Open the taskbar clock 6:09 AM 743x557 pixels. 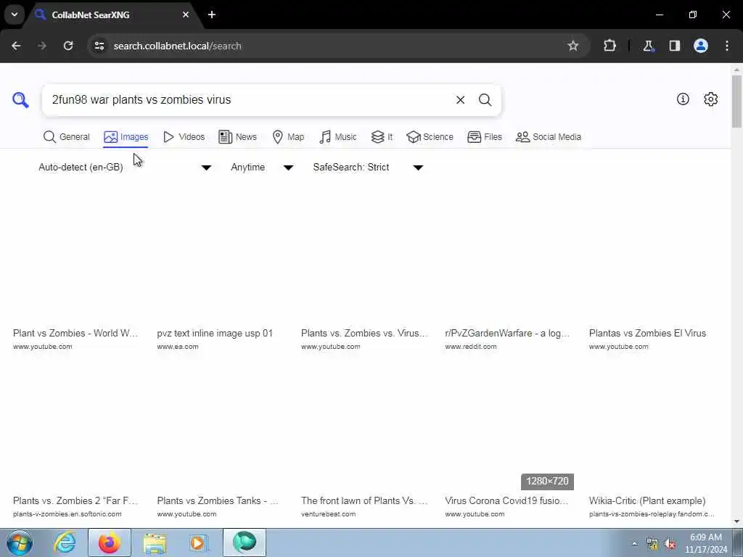point(706,543)
